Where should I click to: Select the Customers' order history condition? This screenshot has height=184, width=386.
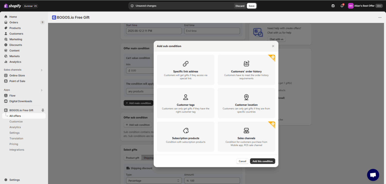246,70
